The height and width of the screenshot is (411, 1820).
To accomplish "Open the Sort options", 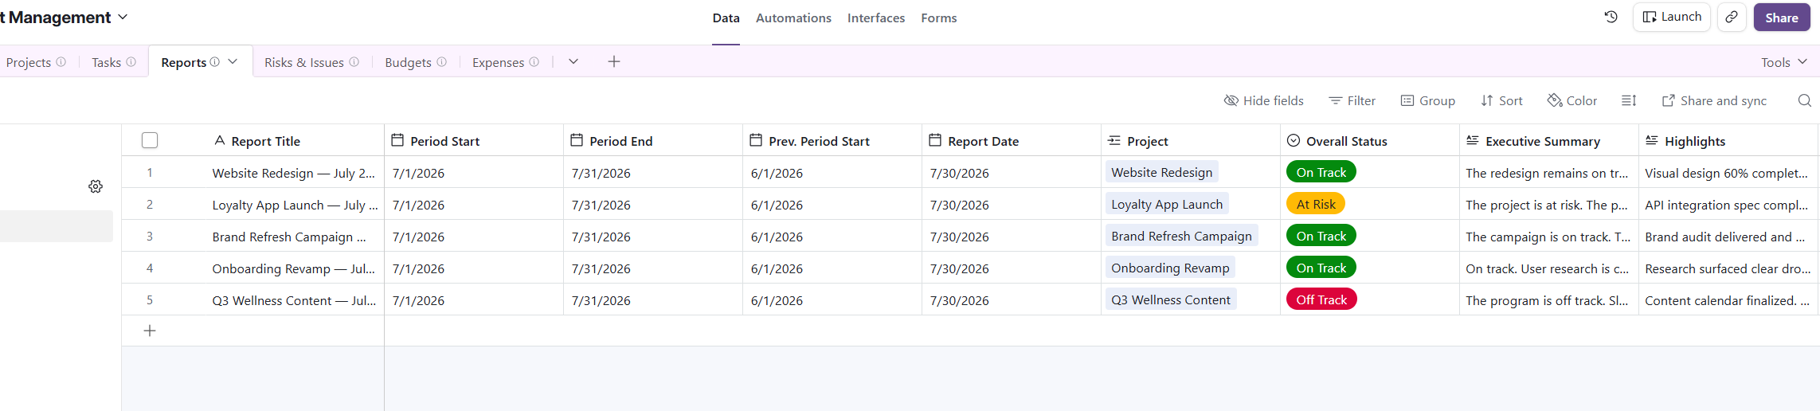I will 1501,100.
